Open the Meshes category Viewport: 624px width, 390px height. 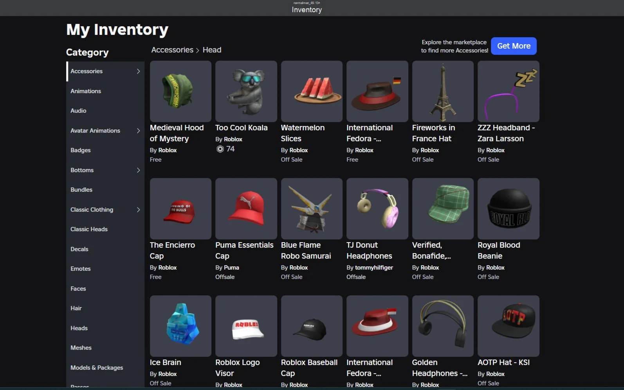[105, 348]
